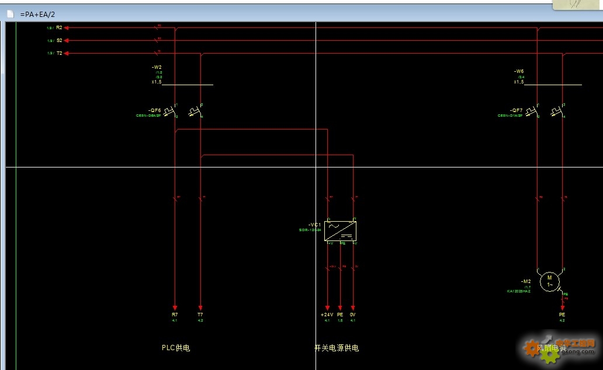Select QF6 breaker contact at terminals 1-2
The height and width of the screenshot is (370, 603).
[x=171, y=111]
